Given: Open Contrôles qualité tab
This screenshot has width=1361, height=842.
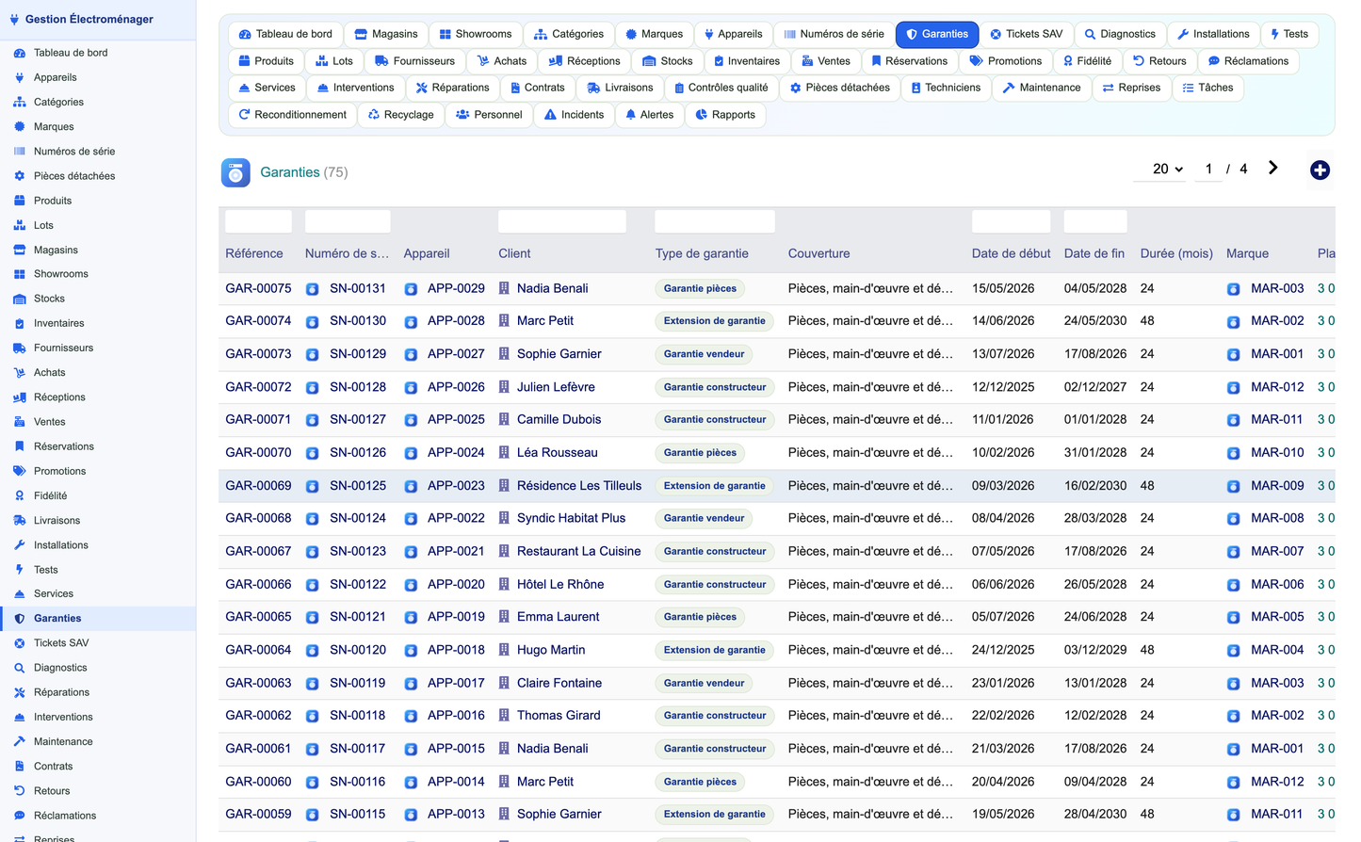Looking at the screenshot, I should (x=721, y=88).
